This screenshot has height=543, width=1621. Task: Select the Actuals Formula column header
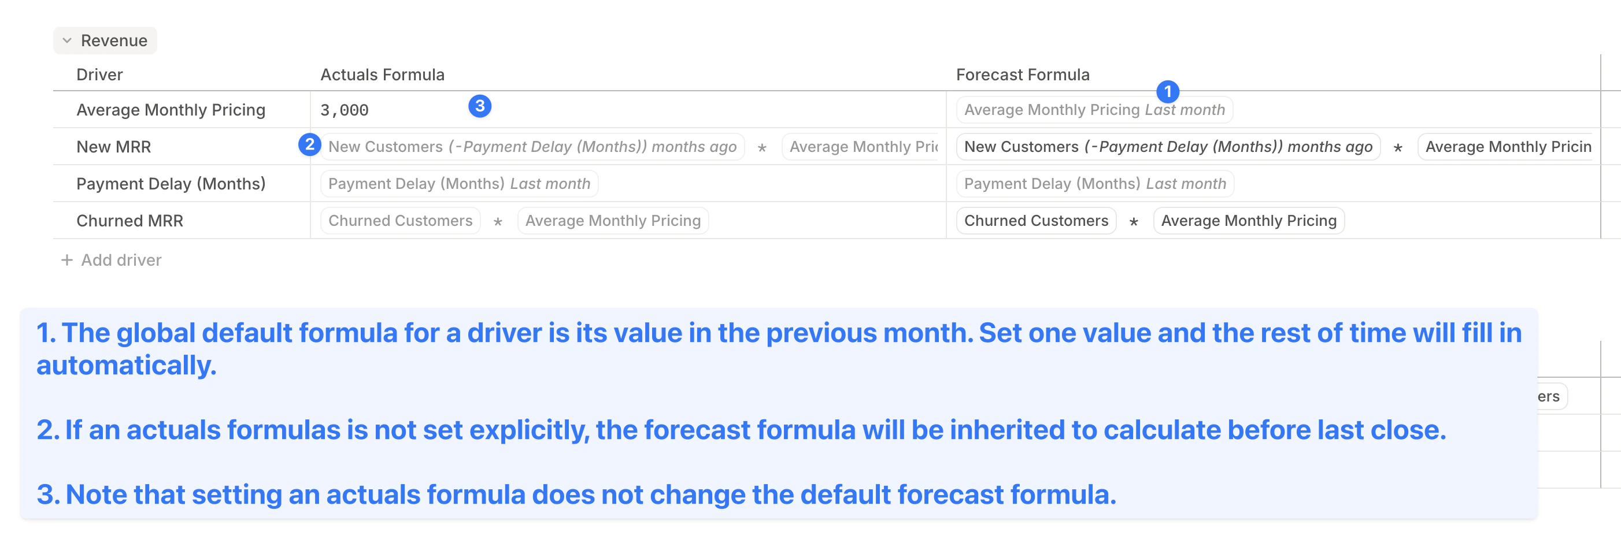(383, 74)
